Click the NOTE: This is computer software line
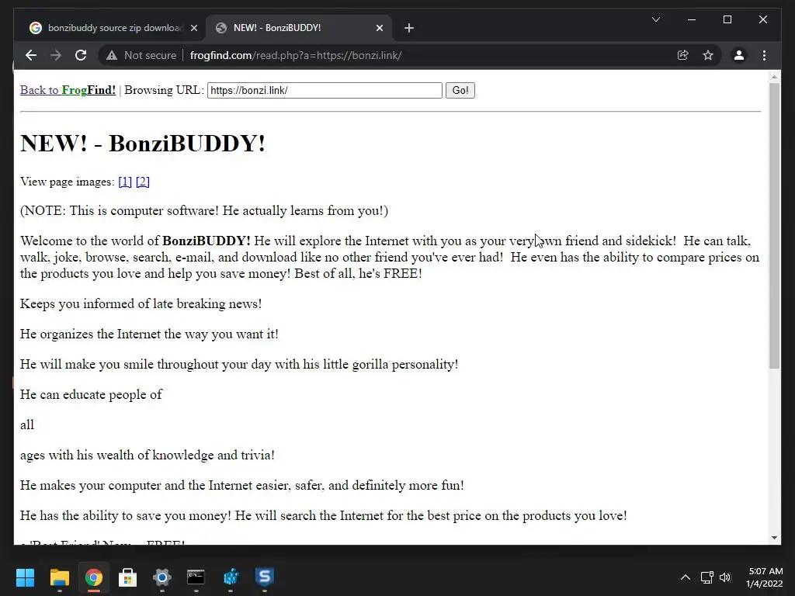The image size is (795, 596). pyautogui.click(x=204, y=211)
